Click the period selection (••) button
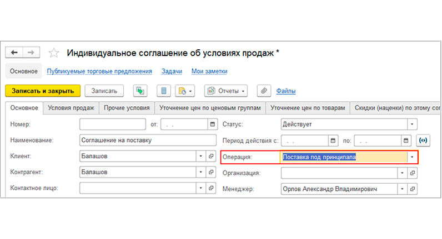Viewport: 442px width, 239px height. [x=423, y=141]
